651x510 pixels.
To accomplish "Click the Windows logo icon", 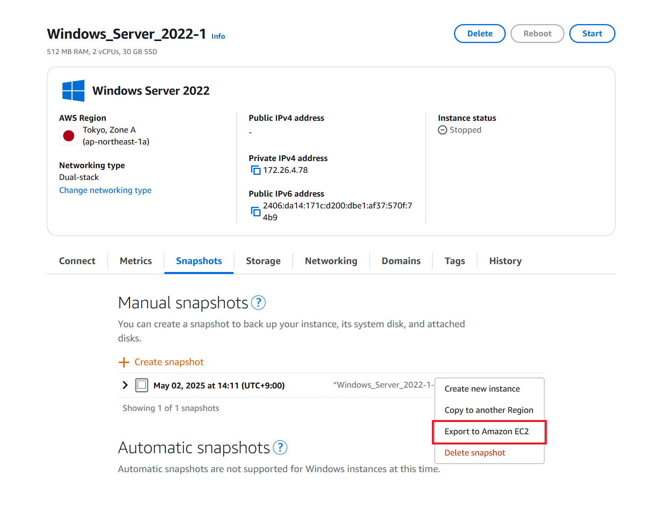I will 73,91.
